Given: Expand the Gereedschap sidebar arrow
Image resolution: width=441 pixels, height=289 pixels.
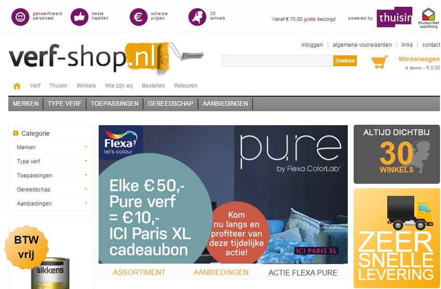Looking at the screenshot, I should [x=86, y=189].
